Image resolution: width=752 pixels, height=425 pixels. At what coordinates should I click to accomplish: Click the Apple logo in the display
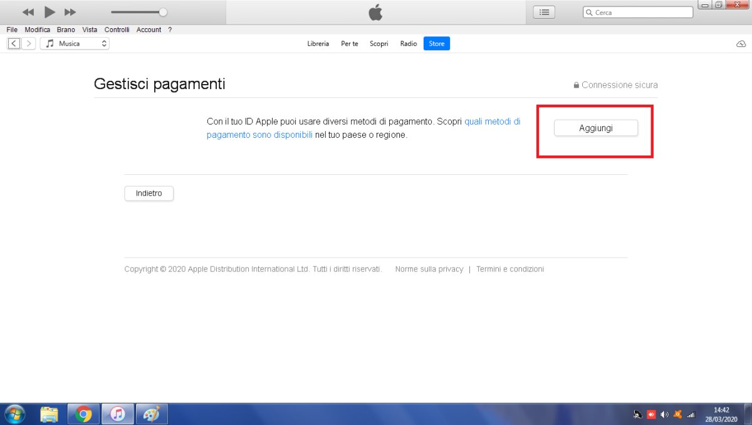click(375, 12)
